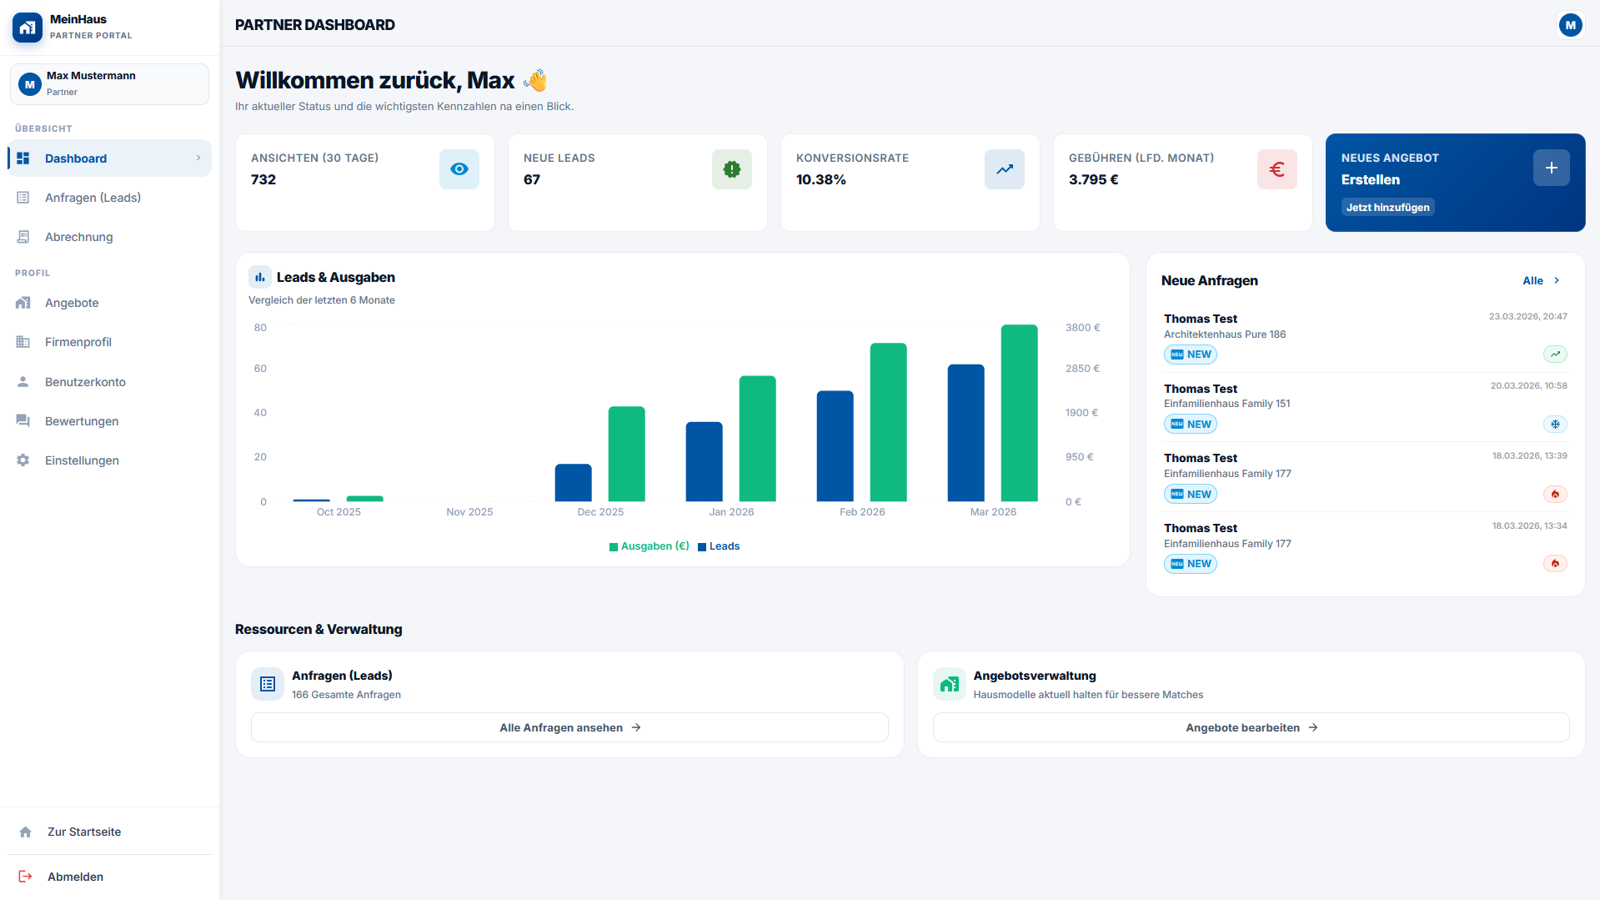
Task: Open Thomas Test Architektenhaus Pure 186 request
Action: pyautogui.click(x=1224, y=326)
